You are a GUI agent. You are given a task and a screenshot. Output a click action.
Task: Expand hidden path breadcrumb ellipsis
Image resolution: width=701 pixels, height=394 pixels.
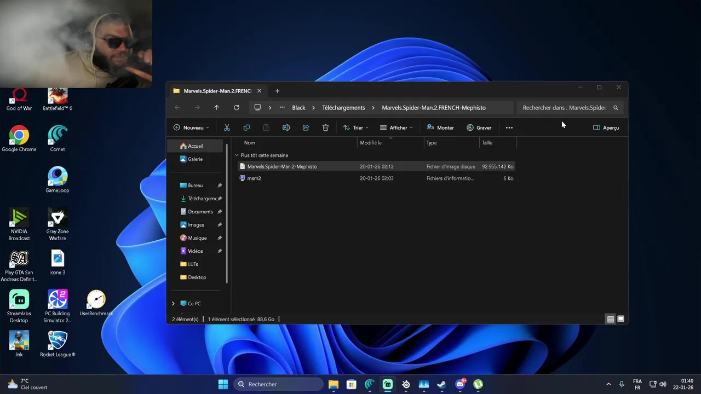(282, 108)
